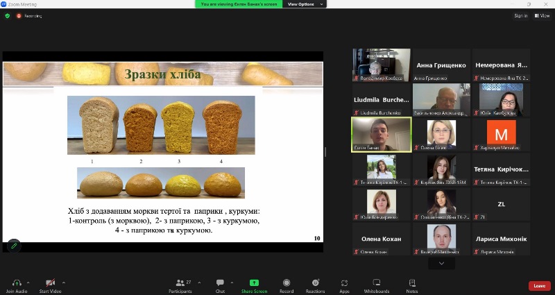Click the shared slide title 'Зразки хліба'
The height and width of the screenshot is (295, 555).
[x=162, y=74]
